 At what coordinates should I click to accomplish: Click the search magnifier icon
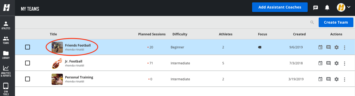(x=312, y=22)
